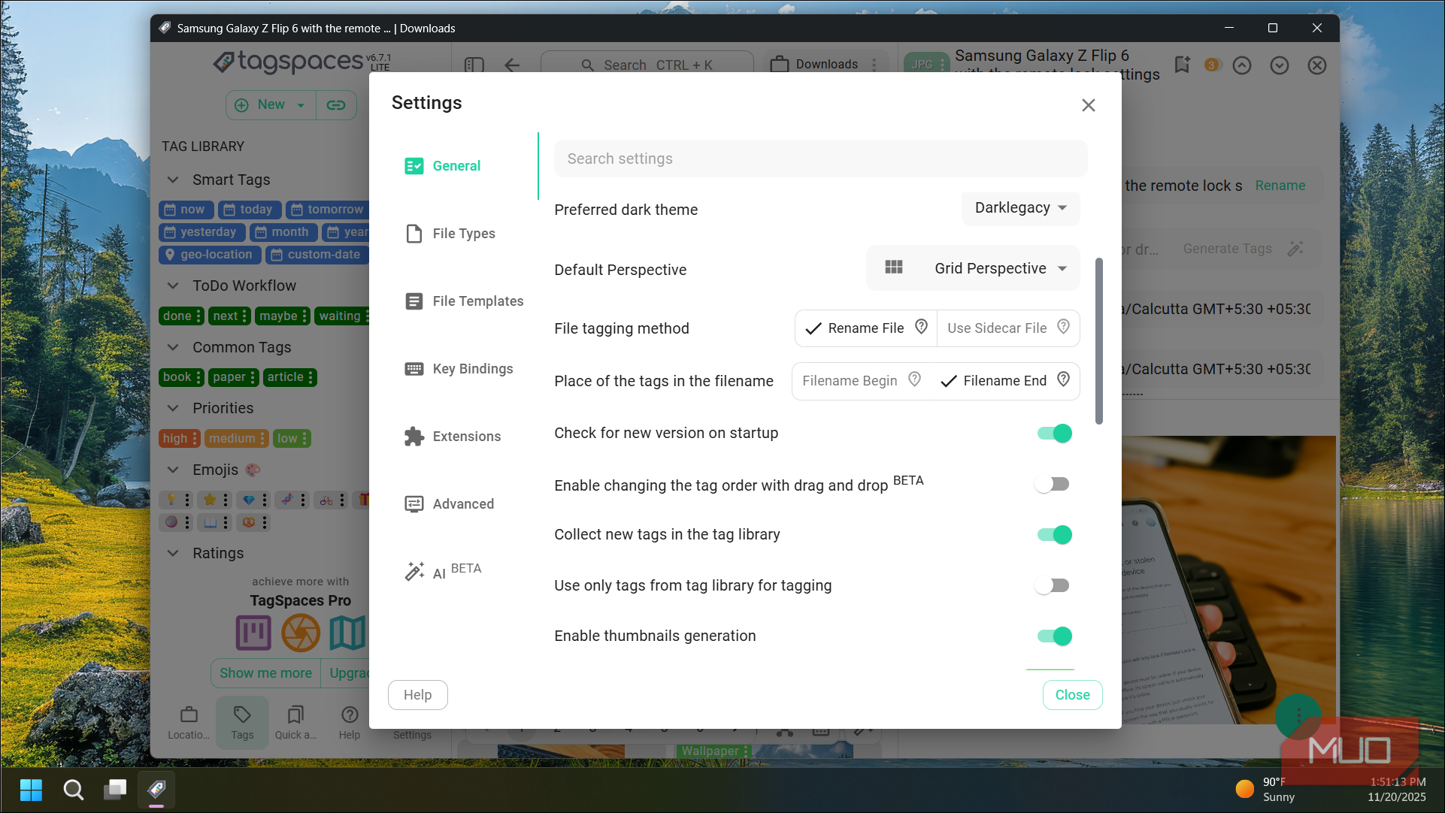Click the TagSpaces taskbar icon

coord(156,789)
